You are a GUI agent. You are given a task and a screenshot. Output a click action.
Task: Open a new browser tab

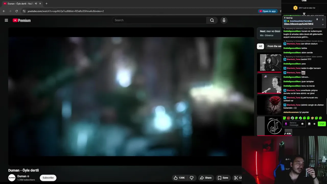[46, 4]
